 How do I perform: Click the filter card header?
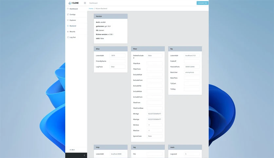pos(148,49)
